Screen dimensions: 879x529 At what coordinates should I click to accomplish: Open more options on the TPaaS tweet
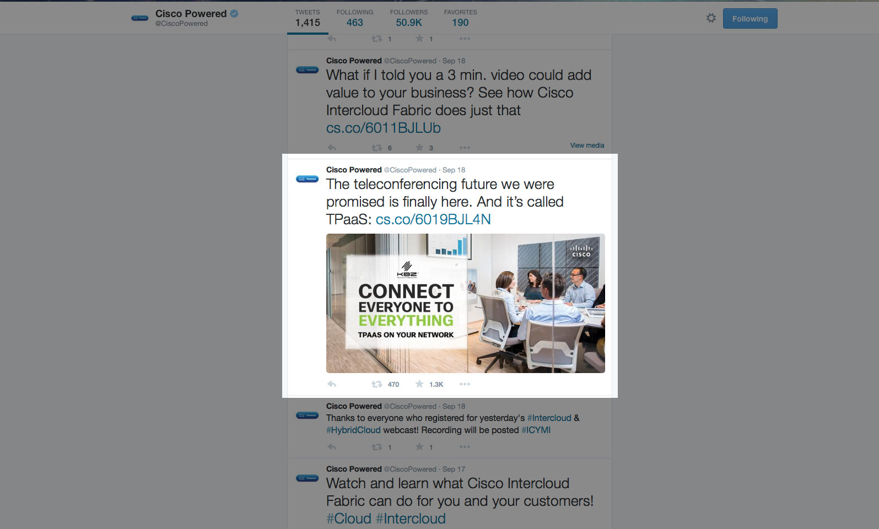pyautogui.click(x=465, y=384)
